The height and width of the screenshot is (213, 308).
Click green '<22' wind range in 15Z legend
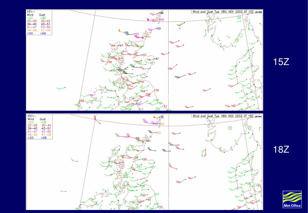pyautogui.click(x=30, y=18)
